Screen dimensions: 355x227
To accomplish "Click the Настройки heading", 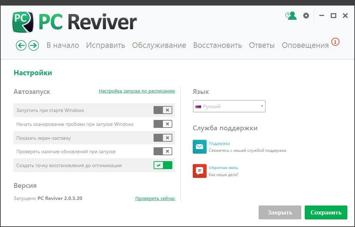I will pos(33,73).
